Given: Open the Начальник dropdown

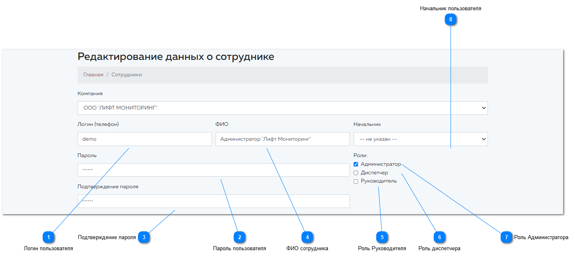Looking at the screenshot, I should (421, 139).
